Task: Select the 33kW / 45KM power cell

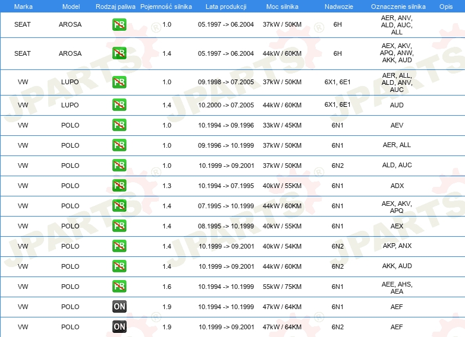Action: click(282, 125)
